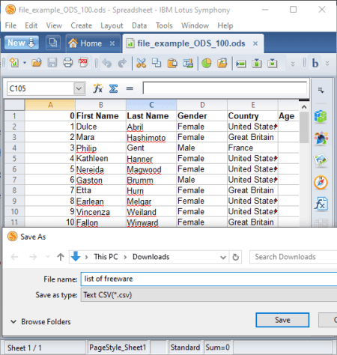
Task: Select the cell containing Kathleen
Action: click(x=100, y=159)
